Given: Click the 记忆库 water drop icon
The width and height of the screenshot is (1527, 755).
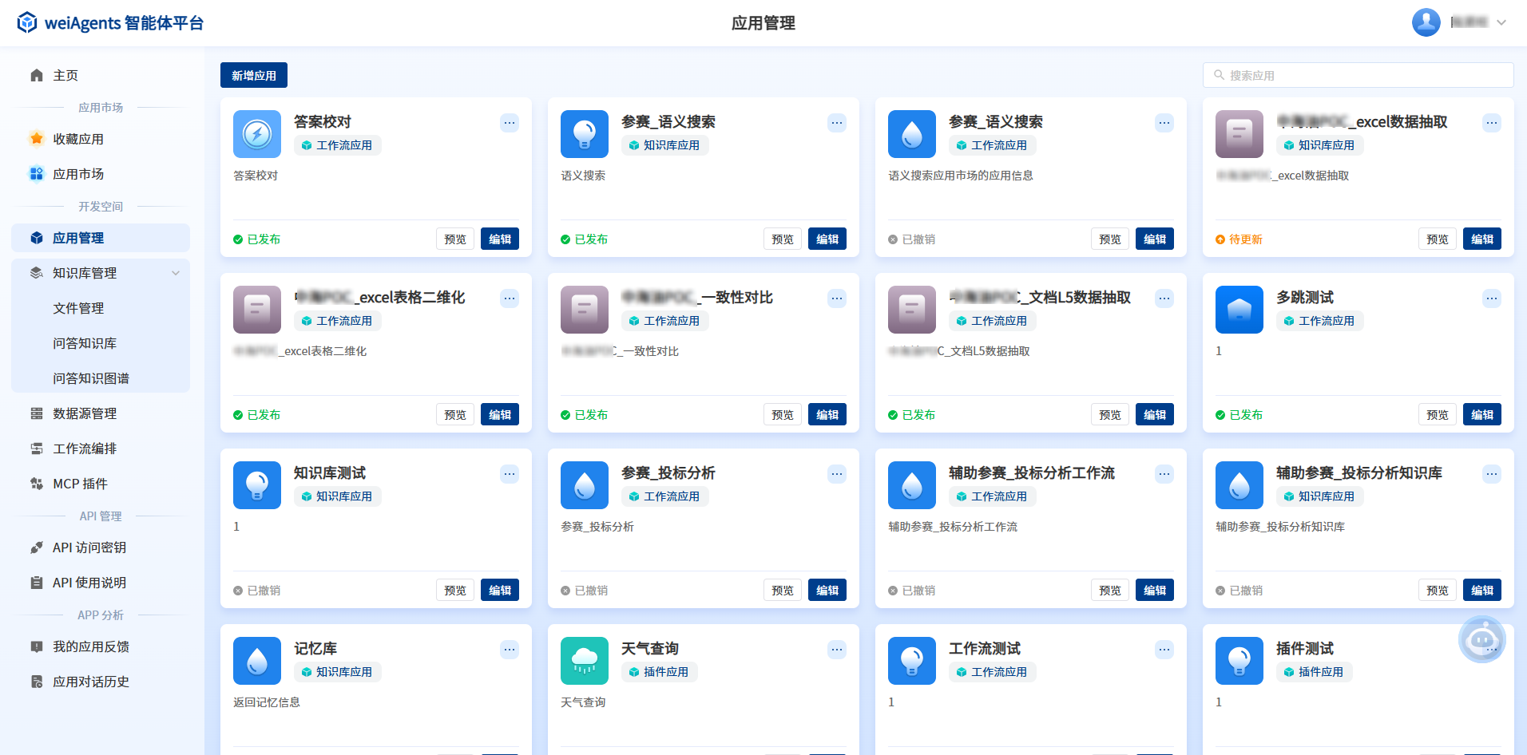Looking at the screenshot, I should tap(257, 661).
